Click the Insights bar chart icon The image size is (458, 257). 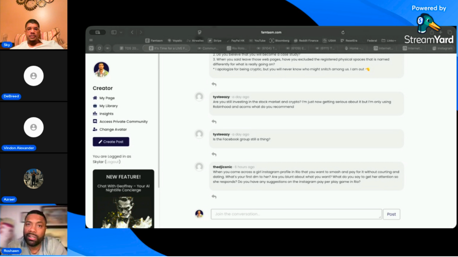tap(95, 114)
